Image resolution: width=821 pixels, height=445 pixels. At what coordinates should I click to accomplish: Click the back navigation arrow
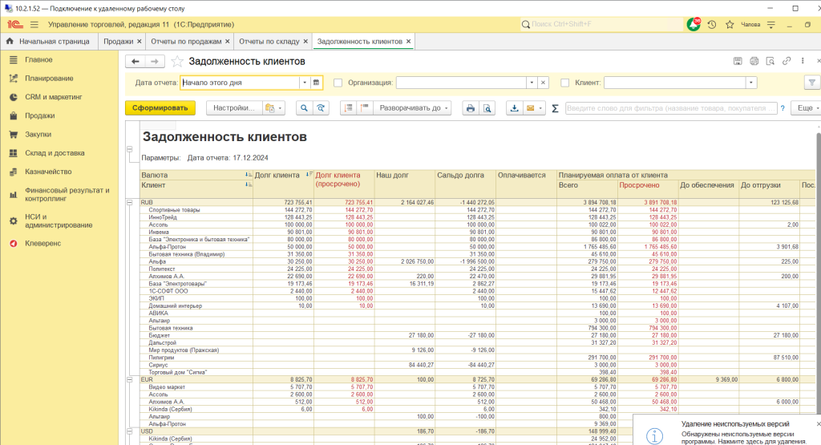135,62
